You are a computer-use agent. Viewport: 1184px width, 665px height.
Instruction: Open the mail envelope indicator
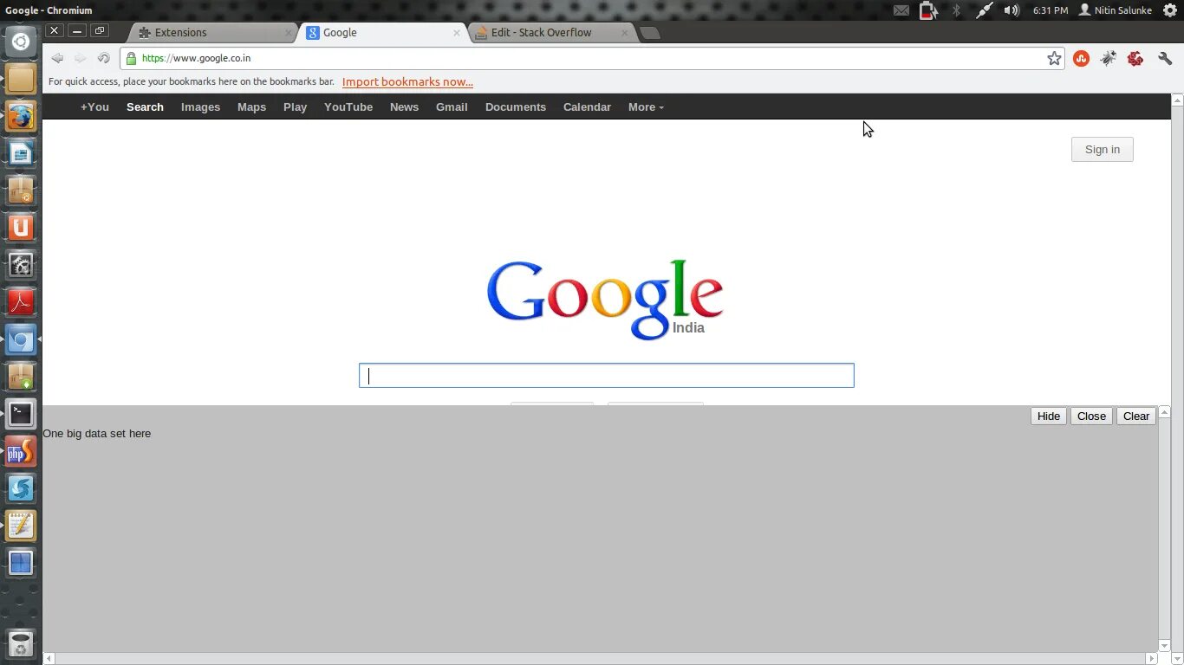[901, 10]
